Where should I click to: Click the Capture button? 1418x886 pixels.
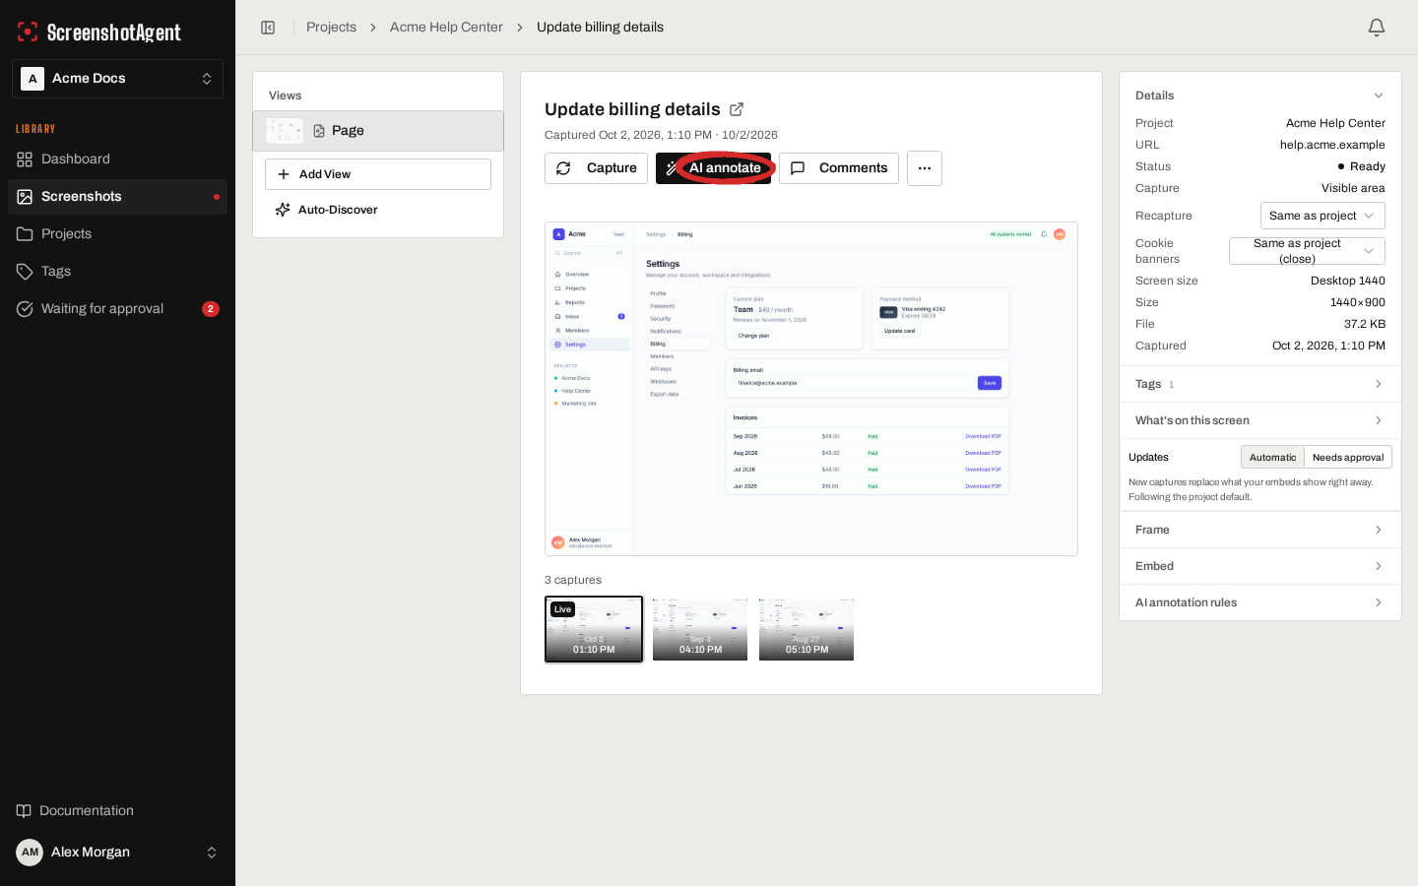597,168
